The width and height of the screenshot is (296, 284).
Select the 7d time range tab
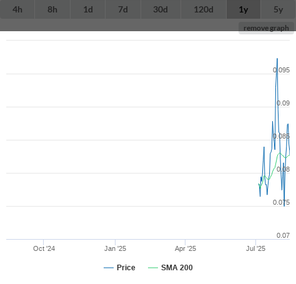click(123, 9)
